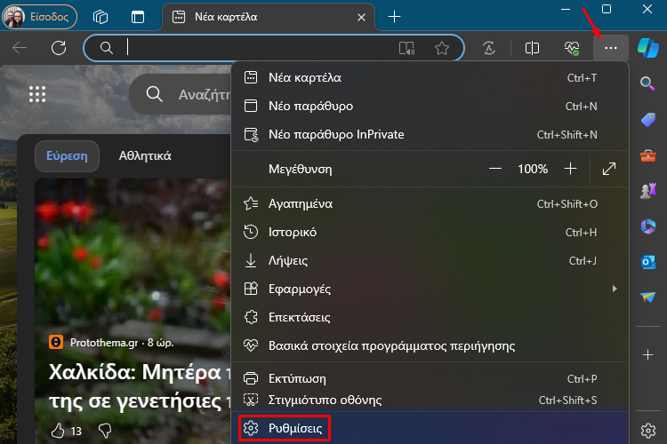Dislike the article with thumbs down

pos(105,431)
